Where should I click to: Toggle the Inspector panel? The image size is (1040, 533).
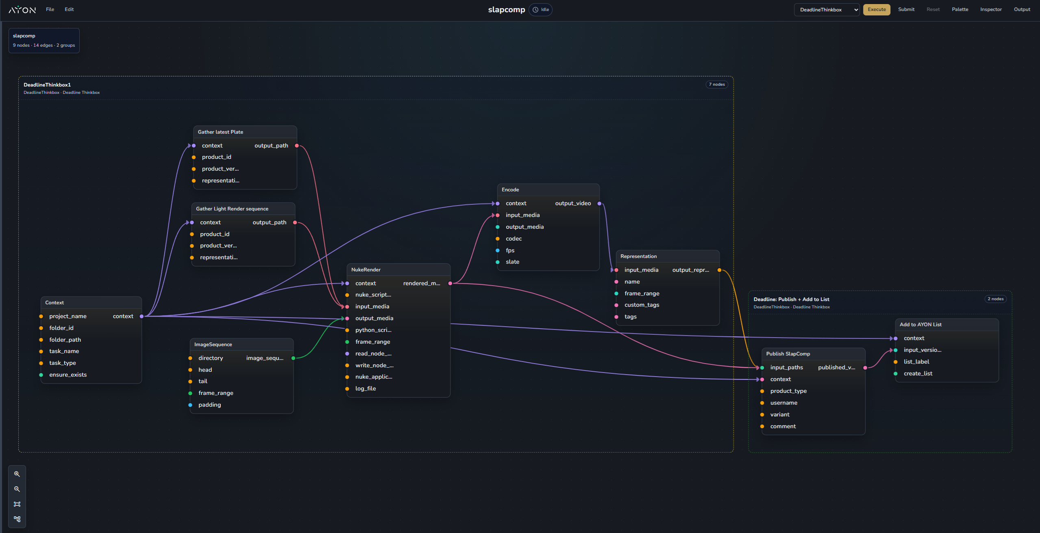[x=990, y=9]
